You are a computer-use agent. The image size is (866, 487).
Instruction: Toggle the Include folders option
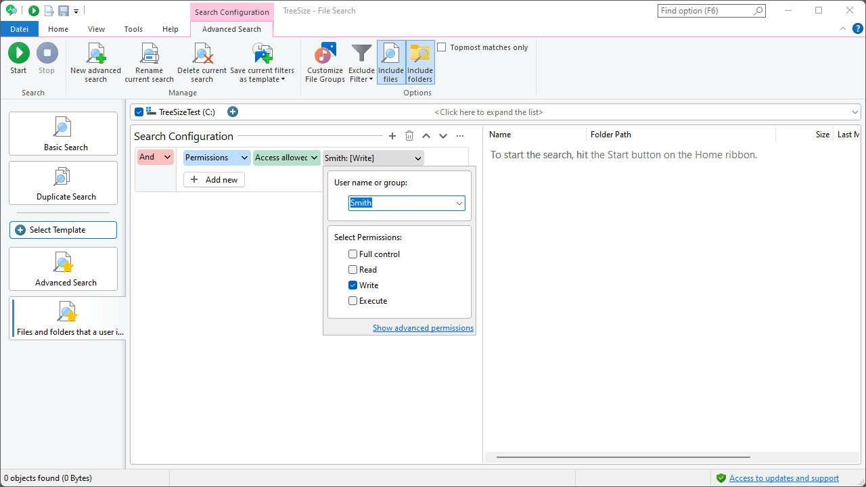(x=419, y=62)
